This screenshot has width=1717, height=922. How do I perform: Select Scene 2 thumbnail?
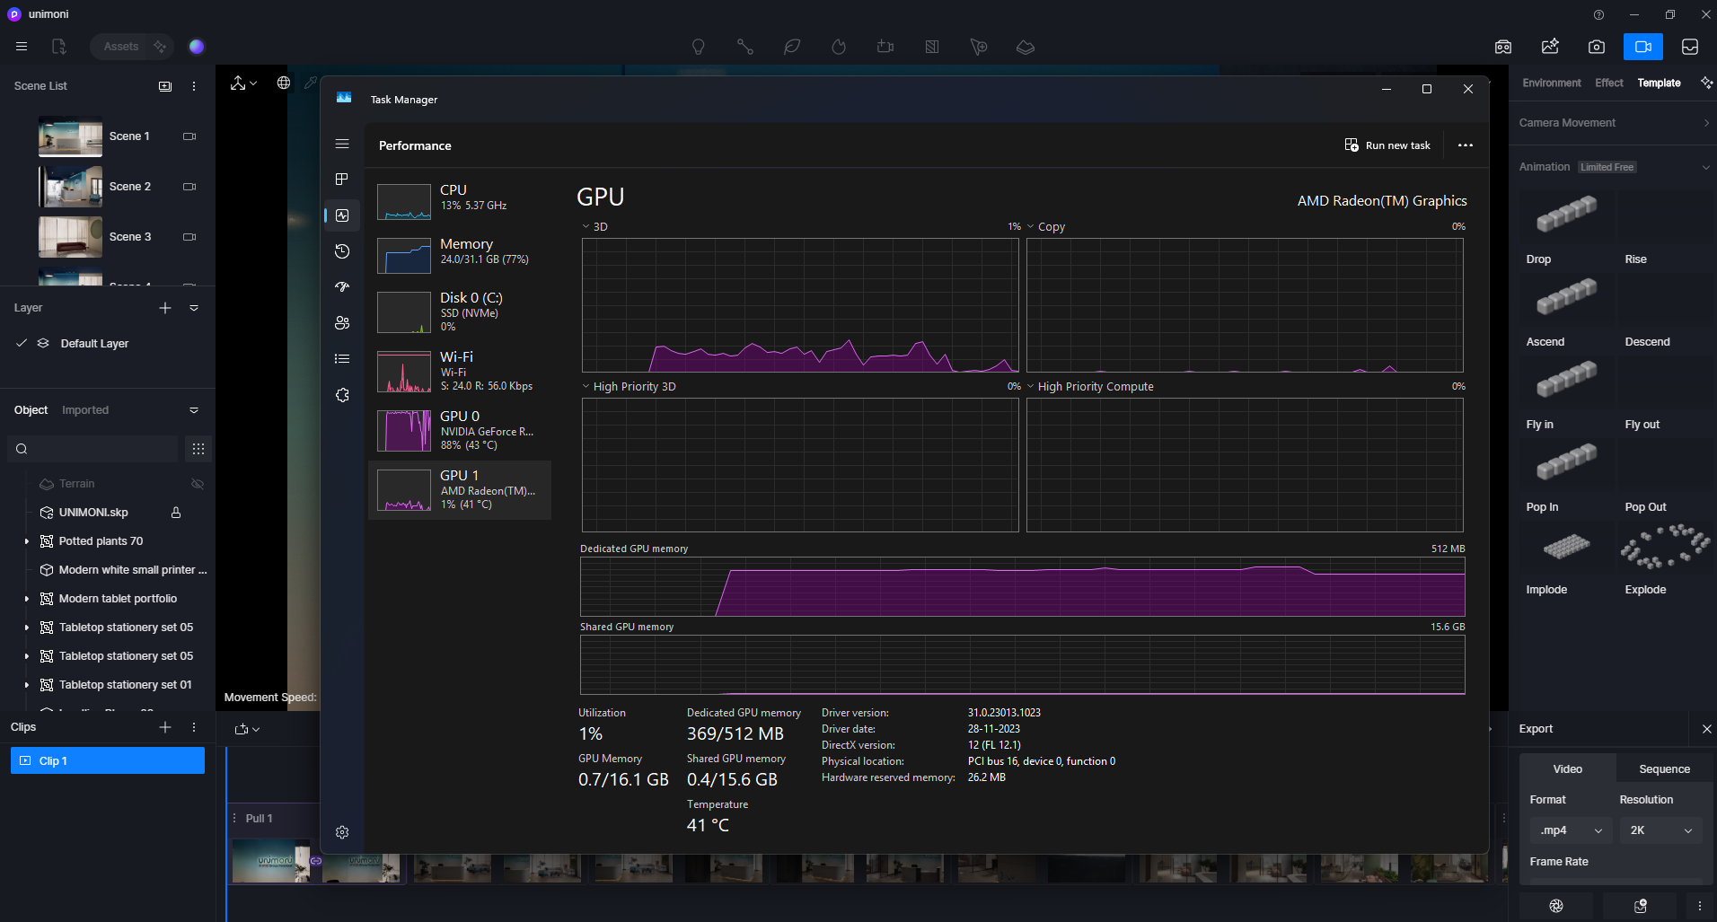click(70, 187)
